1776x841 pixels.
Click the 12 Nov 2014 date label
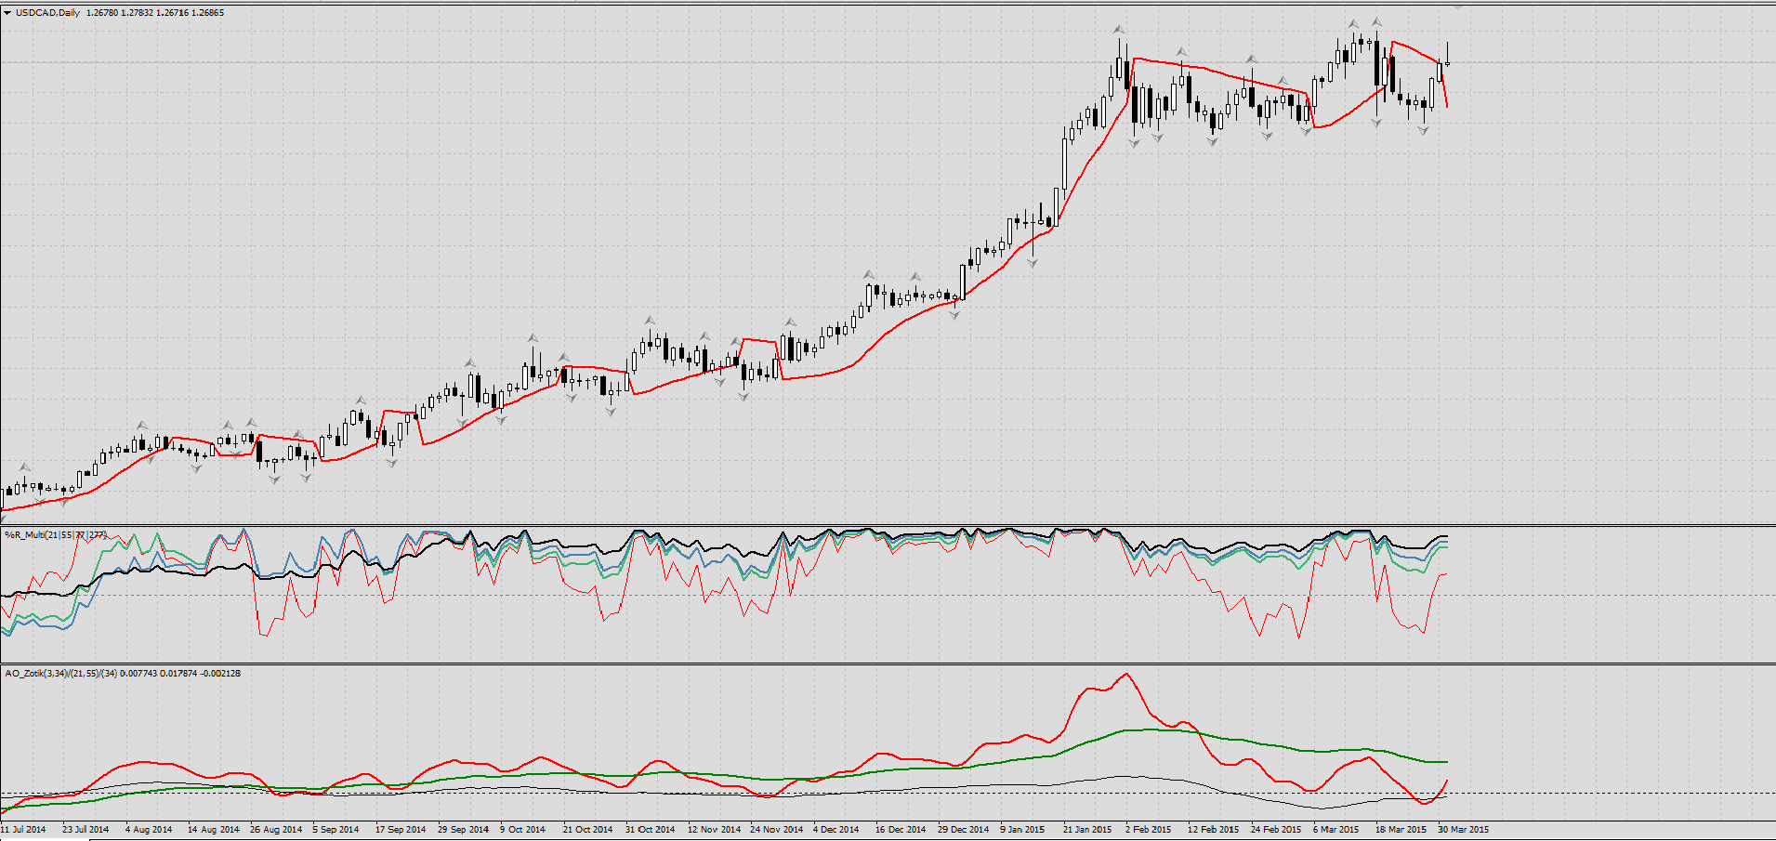coord(714,830)
